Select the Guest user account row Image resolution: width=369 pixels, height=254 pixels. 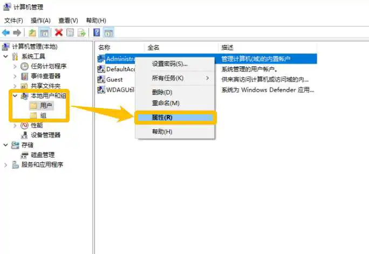114,79
